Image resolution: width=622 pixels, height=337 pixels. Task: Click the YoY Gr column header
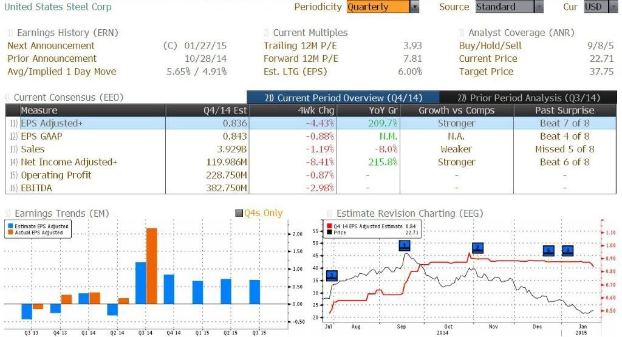[367, 111]
